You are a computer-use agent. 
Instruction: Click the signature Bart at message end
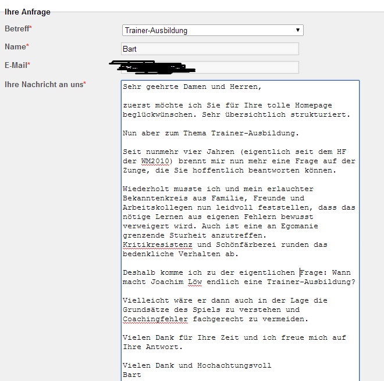pyautogui.click(x=132, y=375)
